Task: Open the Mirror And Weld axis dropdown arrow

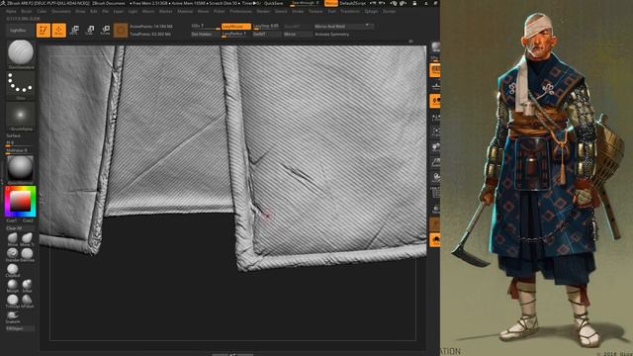Action: click(367, 26)
